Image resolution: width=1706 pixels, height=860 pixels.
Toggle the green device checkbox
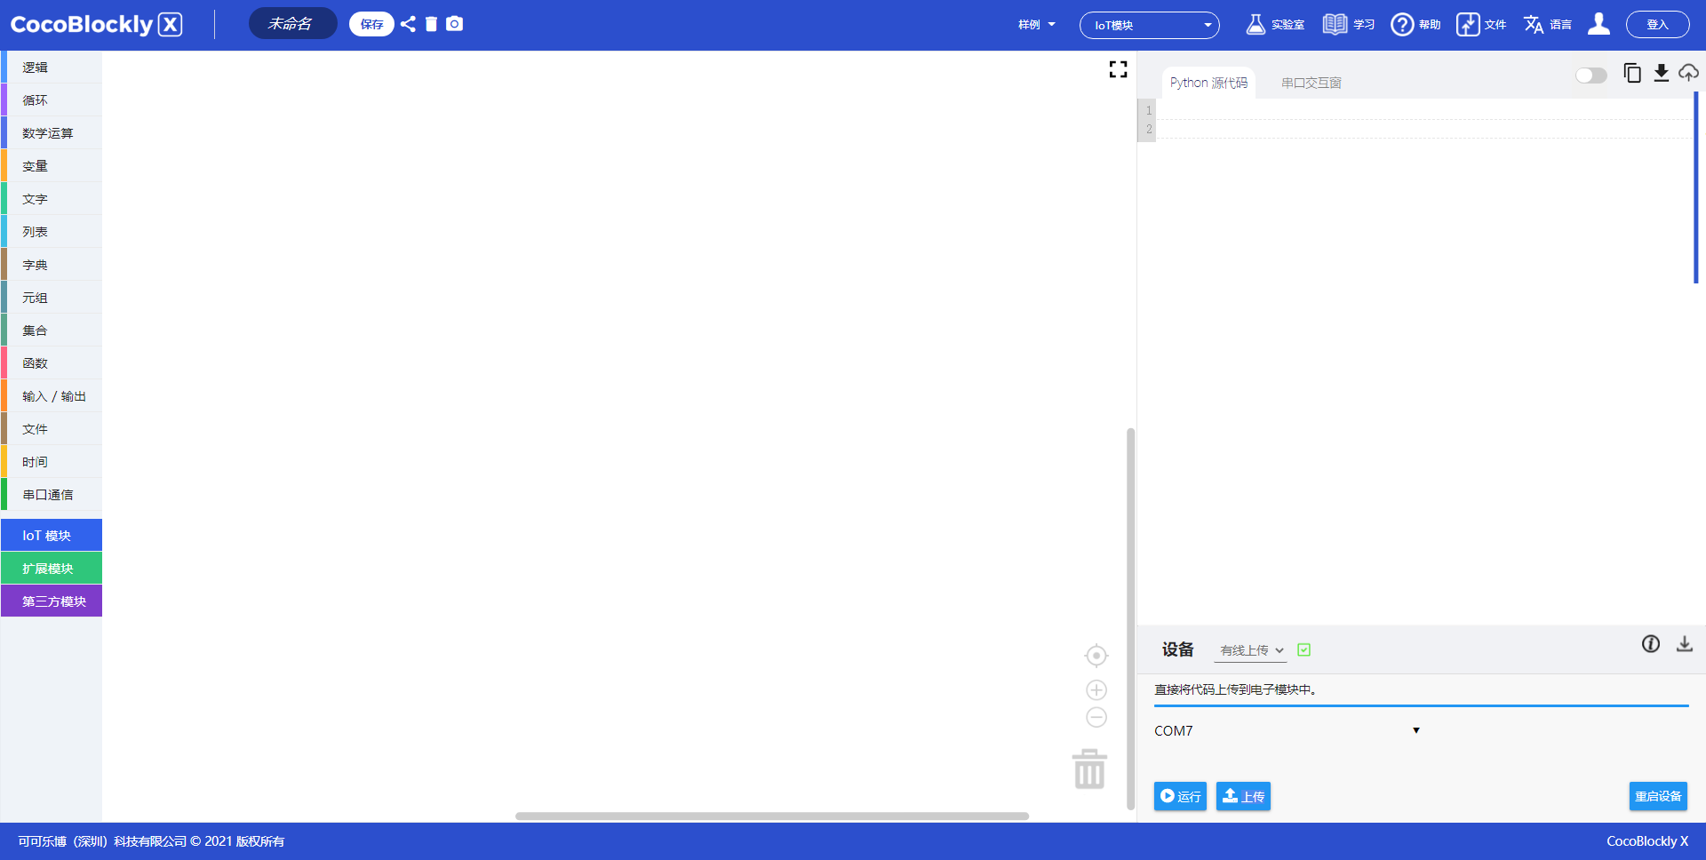pos(1303,650)
